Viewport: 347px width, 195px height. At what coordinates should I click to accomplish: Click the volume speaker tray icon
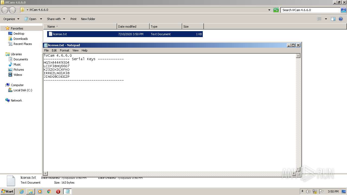click(308, 191)
